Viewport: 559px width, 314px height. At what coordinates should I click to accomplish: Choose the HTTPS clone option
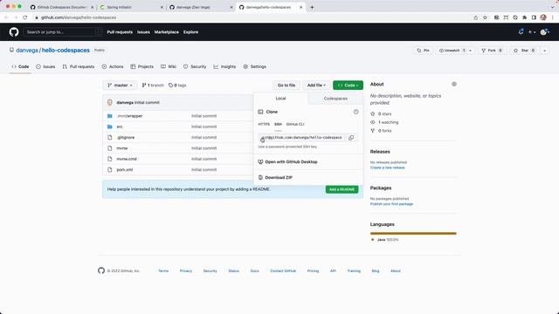point(264,124)
